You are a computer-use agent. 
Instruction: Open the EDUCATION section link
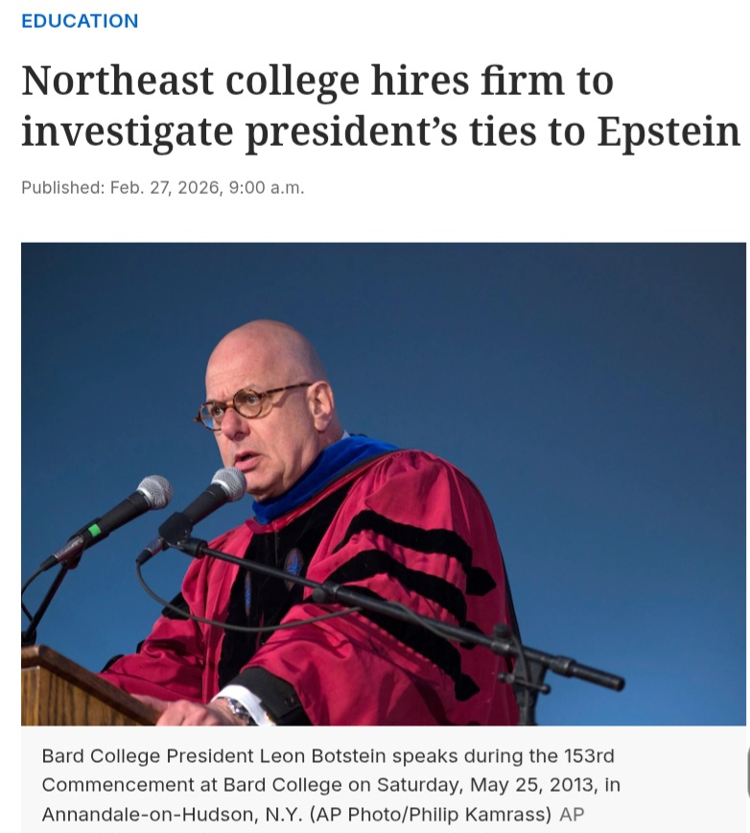[x=80, y=21]
